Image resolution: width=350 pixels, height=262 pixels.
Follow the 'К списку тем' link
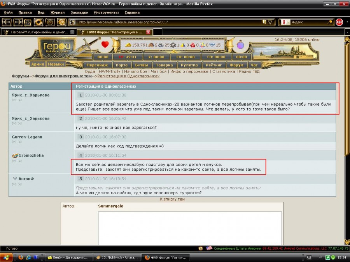[x=172, y=199]
